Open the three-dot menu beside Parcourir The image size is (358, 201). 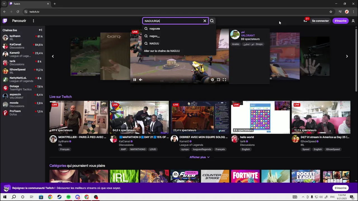33,21
